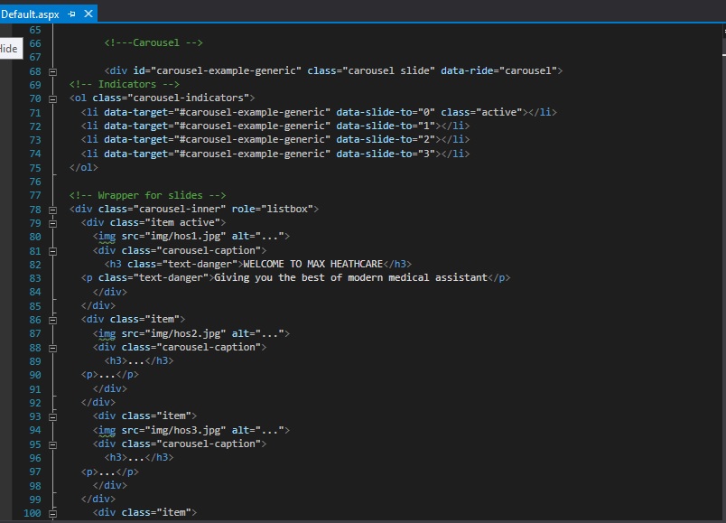
Task: Click the Hide button near the margin
Action: click(8, 48)
